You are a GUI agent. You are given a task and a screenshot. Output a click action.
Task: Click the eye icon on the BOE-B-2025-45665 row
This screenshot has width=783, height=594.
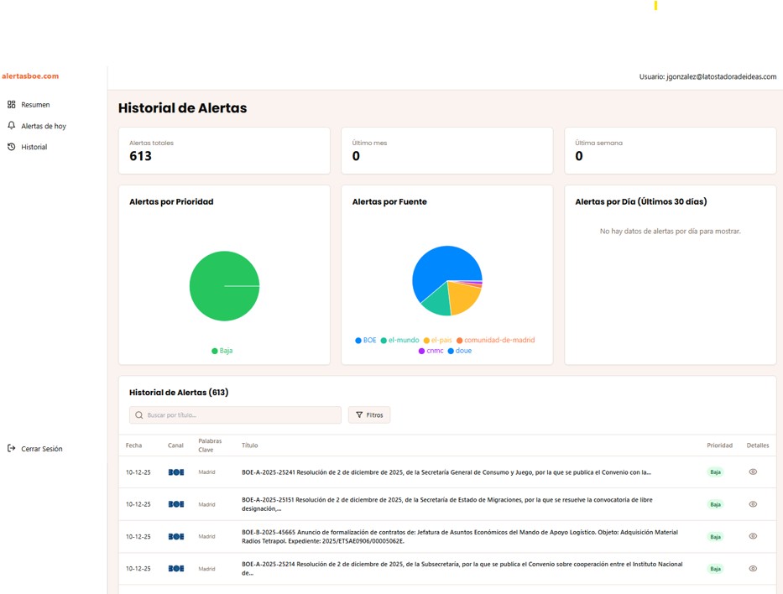[x=753, y=536]
